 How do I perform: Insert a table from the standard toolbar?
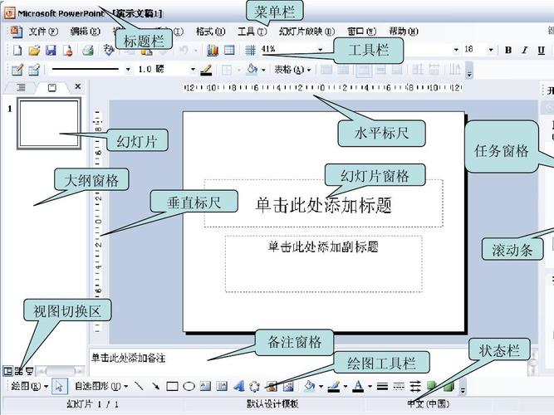tap(229, 50)
